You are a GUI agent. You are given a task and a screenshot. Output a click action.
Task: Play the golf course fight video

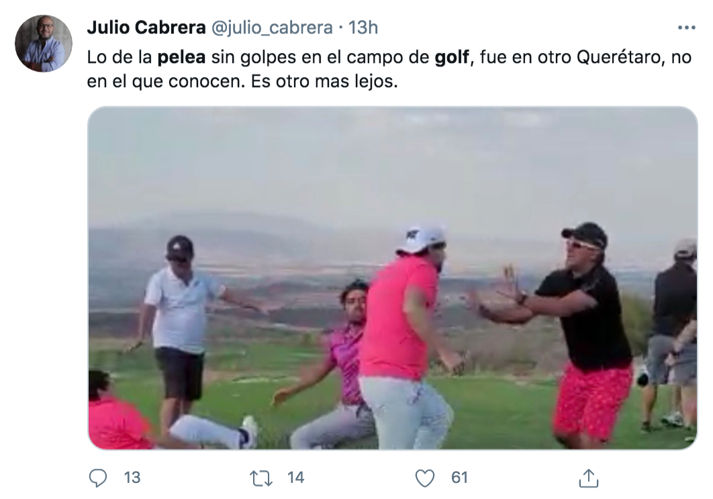pos(393,278)
